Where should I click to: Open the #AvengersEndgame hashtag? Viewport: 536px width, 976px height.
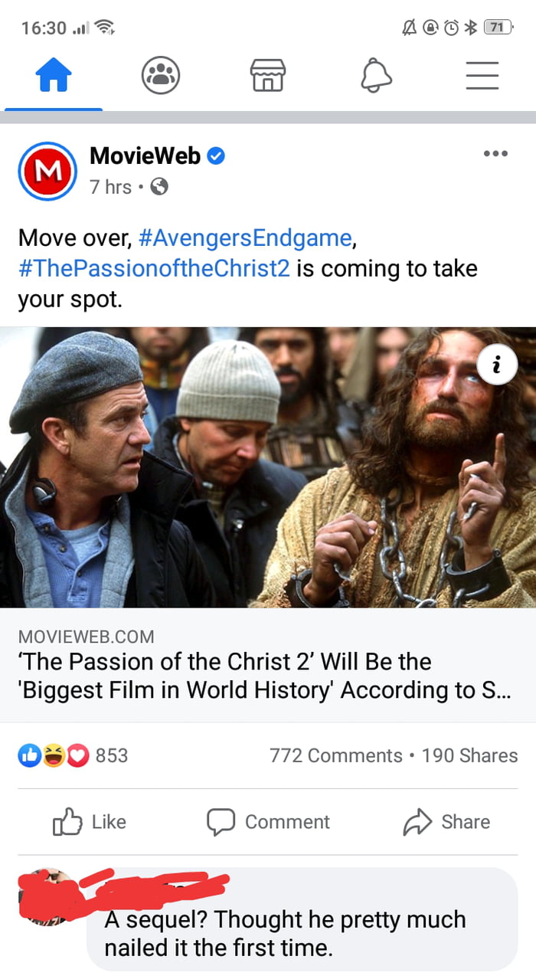pyautogui.click(x=246, y=238)
